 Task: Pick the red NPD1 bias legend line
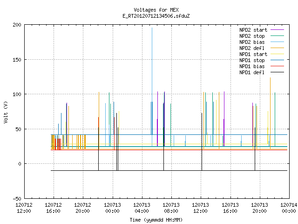[277, 66]
